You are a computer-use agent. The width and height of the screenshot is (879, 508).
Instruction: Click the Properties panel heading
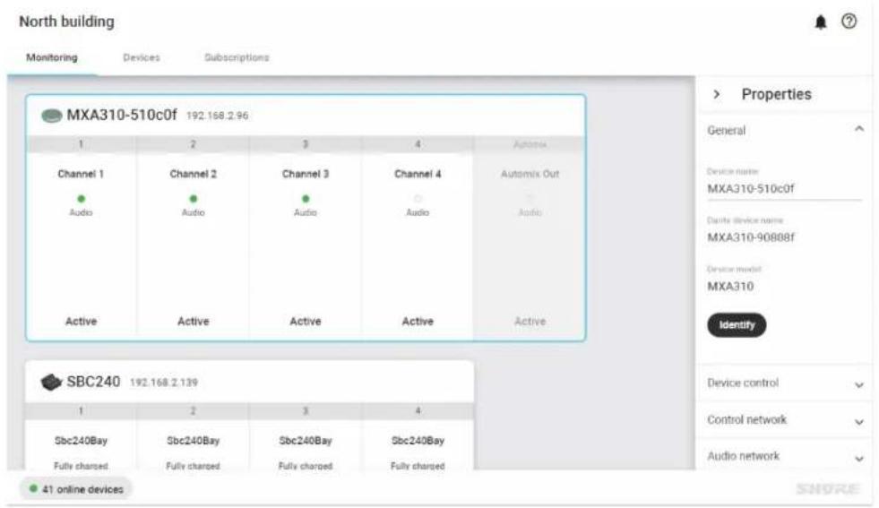coord(777,94)
